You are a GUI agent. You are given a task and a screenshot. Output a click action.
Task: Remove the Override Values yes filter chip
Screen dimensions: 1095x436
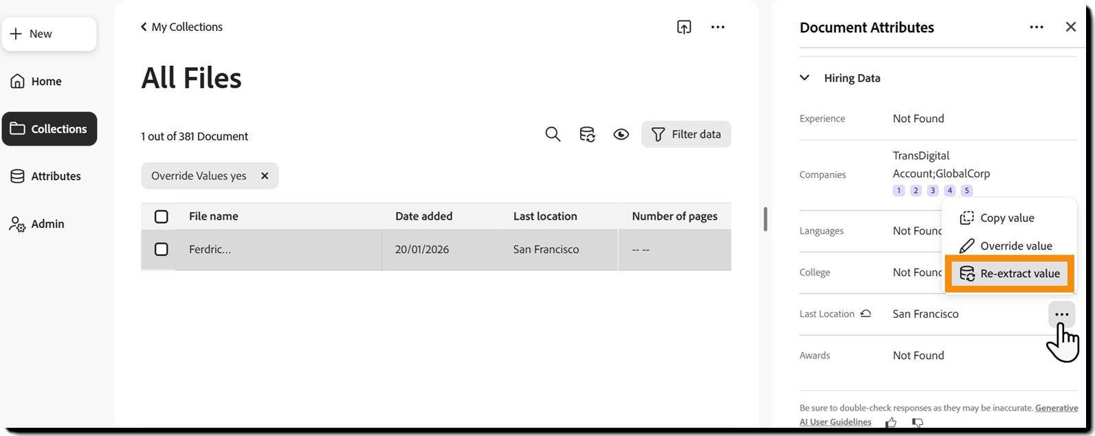(265, 176)
